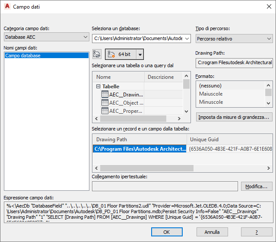Open help with the ? button
Viewport: 276px width, 242px height.
tap(257, 232)
